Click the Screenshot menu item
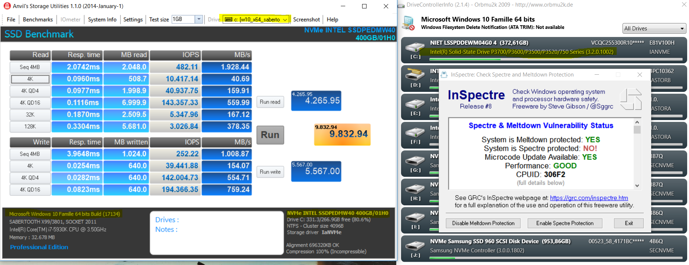 click(307, 19)
